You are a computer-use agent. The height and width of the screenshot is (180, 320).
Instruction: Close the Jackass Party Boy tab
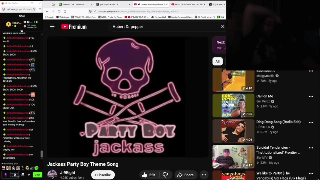[166, 4]
